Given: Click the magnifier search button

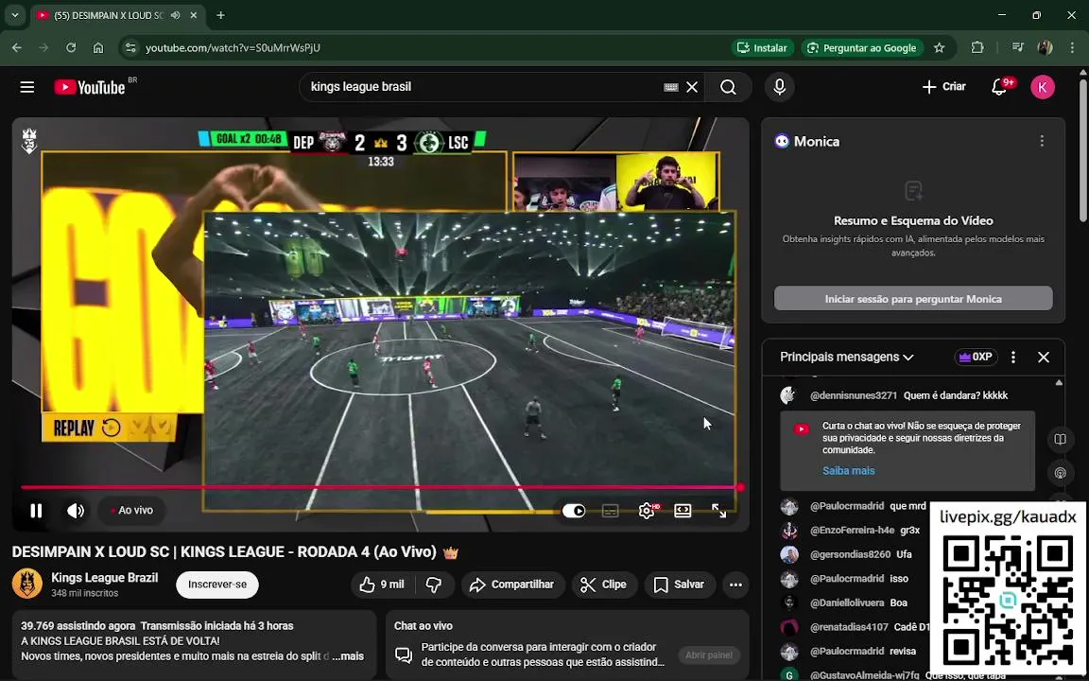Looking at the screenshot, I should [728, 87].
